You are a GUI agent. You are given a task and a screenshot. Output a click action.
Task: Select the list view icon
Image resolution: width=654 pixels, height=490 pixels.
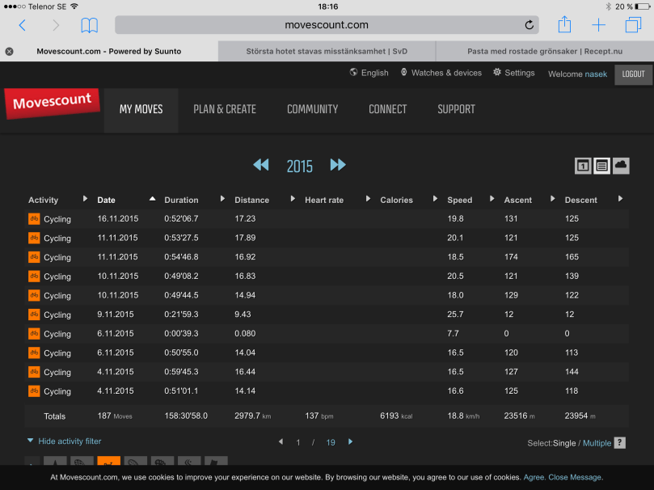(601, 166)
